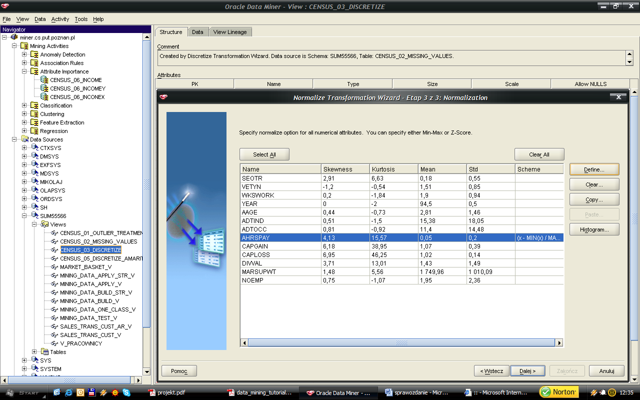Select the CAPGAIN row in the table
The image size is (640, 400).
(402, 246)
